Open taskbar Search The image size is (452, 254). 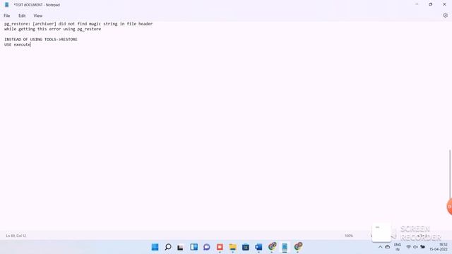168,247
